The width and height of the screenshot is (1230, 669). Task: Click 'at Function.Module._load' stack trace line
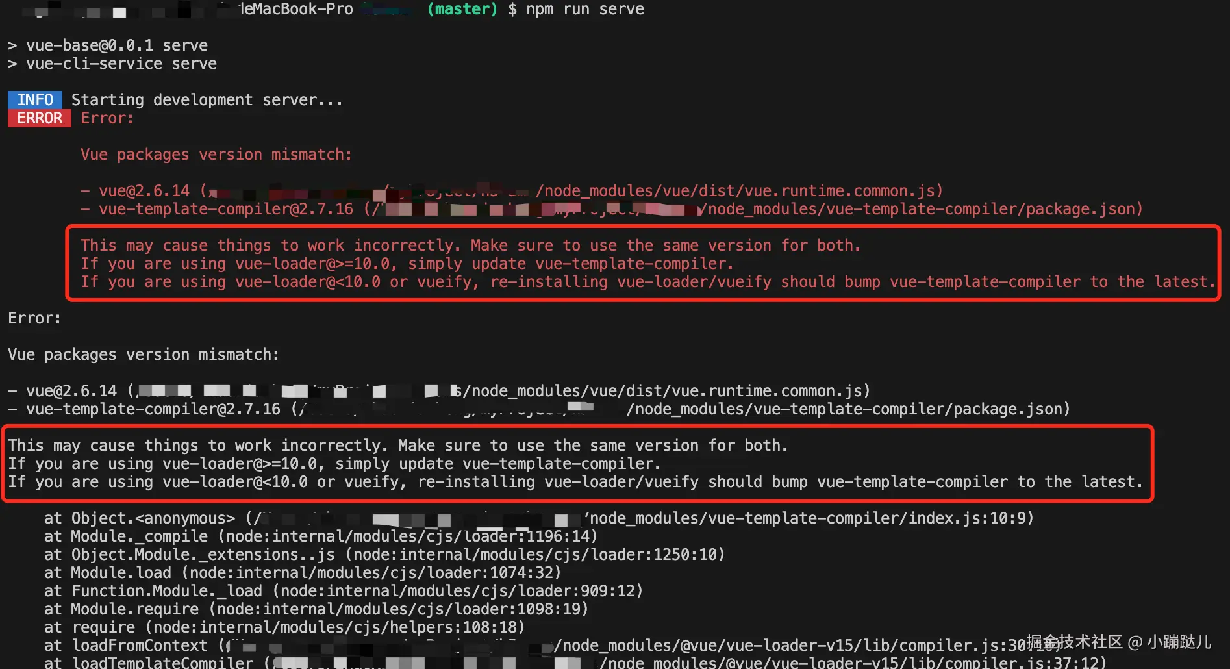tap(344, 591)
